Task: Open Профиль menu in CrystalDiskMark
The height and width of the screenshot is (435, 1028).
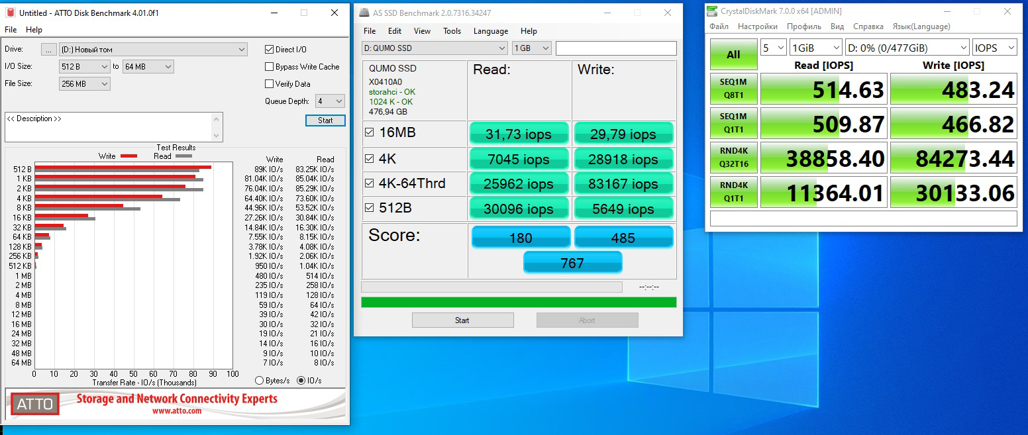Action: [x=804, y=26]
